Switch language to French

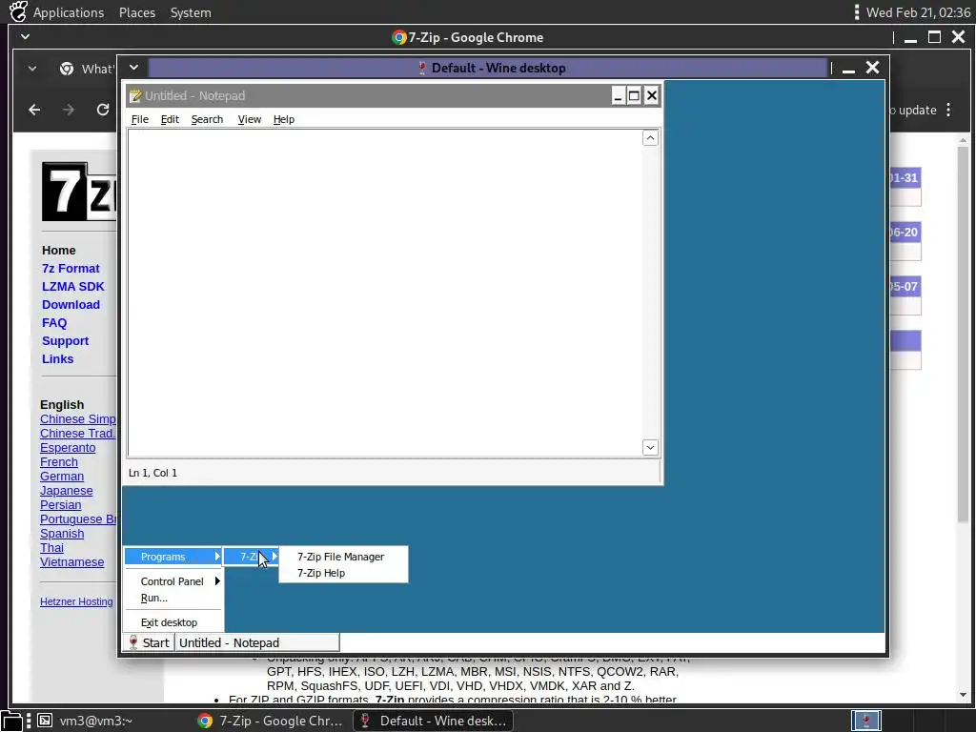click(59, 462)
